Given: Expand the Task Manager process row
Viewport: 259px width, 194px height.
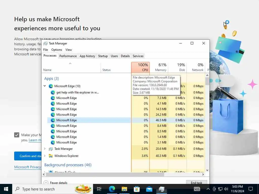Looking at the screenshot, I should tap(45, 149).
